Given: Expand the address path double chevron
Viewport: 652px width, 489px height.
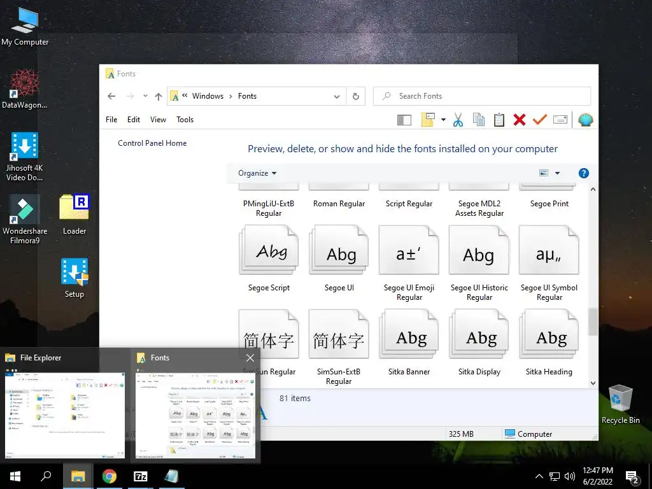Looking at the screenshot, I should click(185, 96).
